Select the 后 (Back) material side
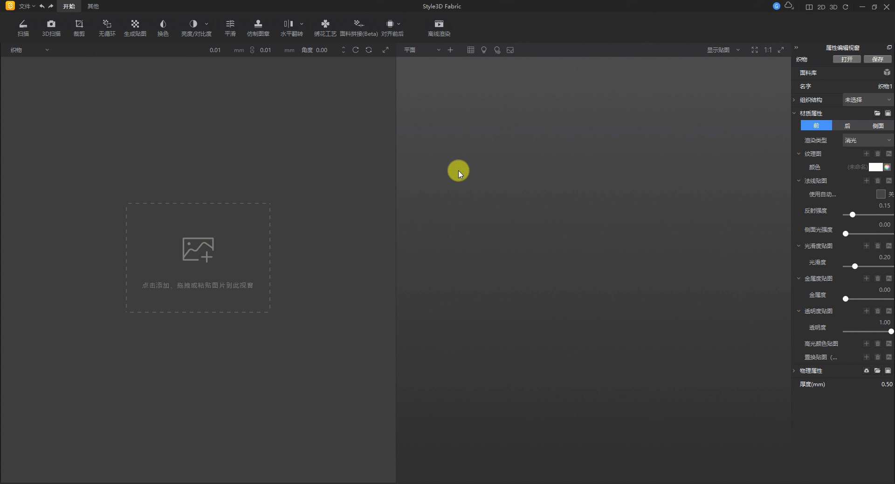The height and width of the screenshot is (484, 895). tap(847, 126)
